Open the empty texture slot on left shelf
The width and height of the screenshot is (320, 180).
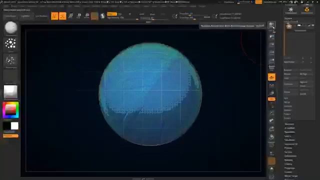10,76
